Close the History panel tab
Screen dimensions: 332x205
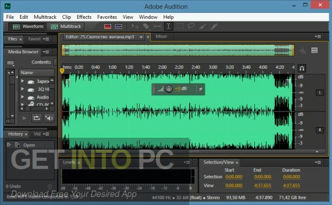click(26, 135)
